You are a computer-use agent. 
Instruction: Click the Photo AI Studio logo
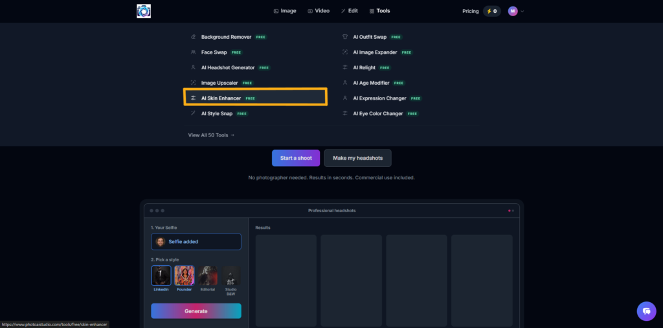pyautogui.click(x=144, y=11)
